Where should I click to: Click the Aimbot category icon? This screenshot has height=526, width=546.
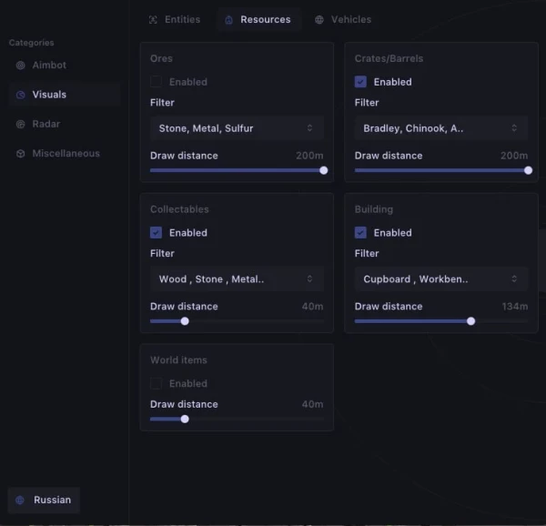pos(21,66)
